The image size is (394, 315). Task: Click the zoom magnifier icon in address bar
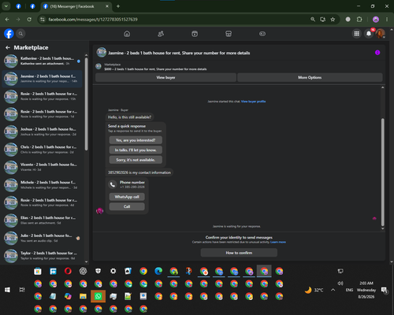tap(313, 20)
